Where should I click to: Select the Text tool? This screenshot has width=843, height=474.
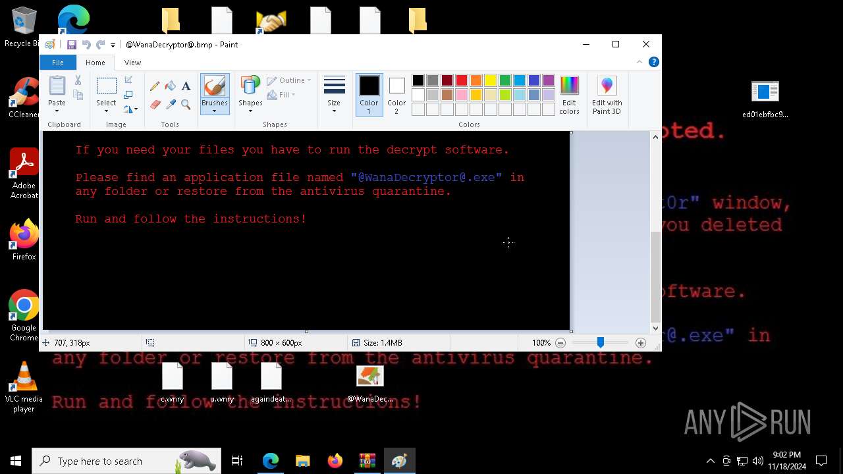pos(186,86)
